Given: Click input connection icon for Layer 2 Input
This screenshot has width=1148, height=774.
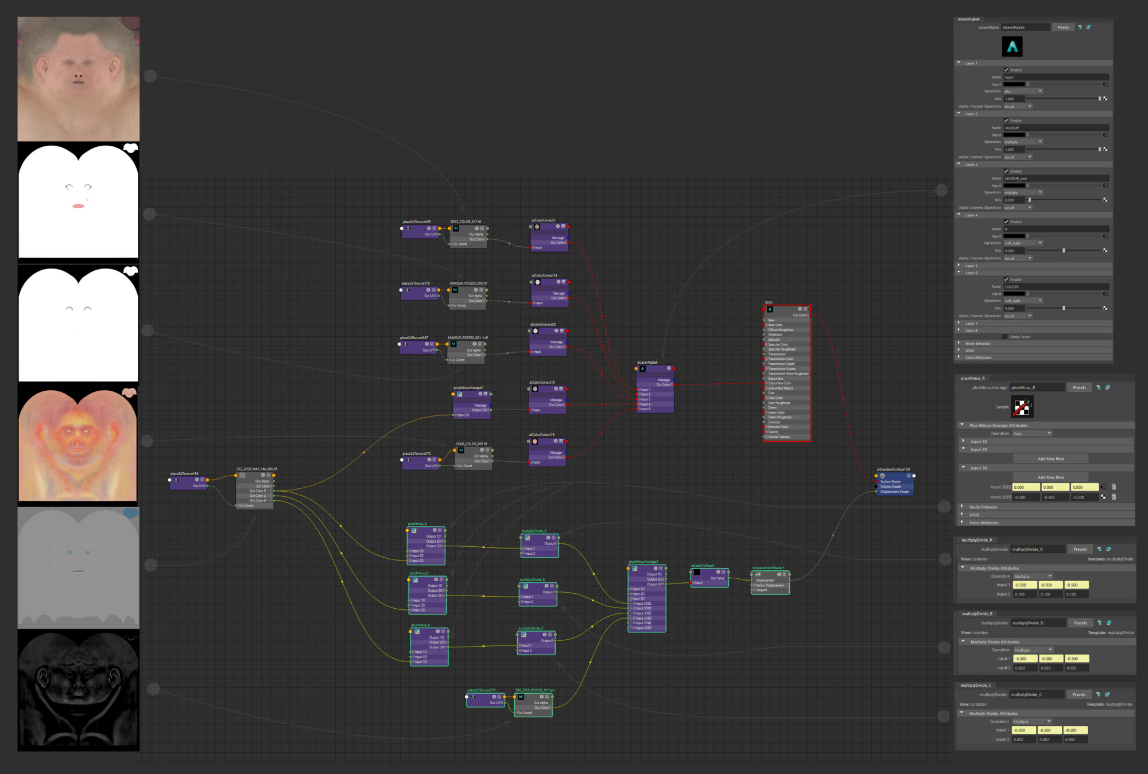Looking at the screenshot, I should point(1105,135).
